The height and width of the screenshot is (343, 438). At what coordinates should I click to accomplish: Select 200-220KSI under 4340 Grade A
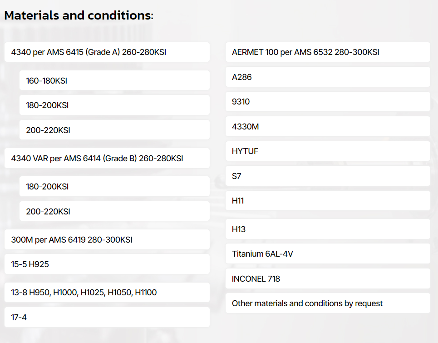pyautogui.click(x=114, y=130)
